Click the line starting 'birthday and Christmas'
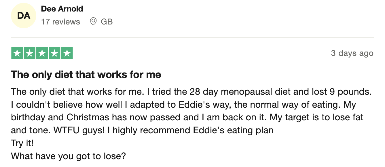This screenshot has width=385, height=167. [187, 117]
